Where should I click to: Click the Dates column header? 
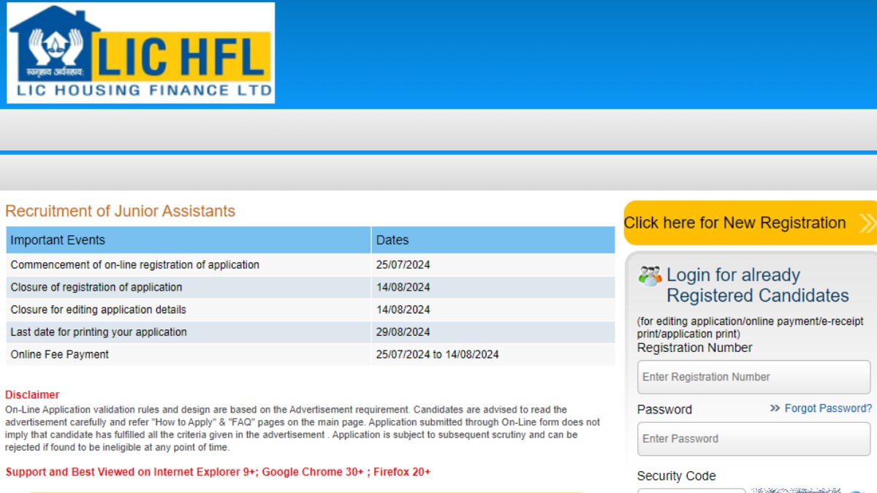[x=493, y=240]
